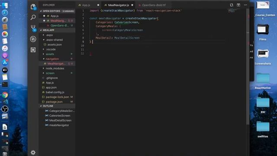
Task: Click the '2 UNSAVED' badge in Open Editors
Action: click(x=68, y=11)
